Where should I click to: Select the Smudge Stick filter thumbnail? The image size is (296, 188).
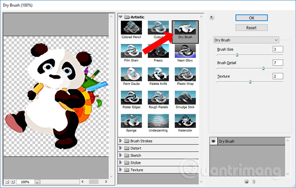click(185, 98)
